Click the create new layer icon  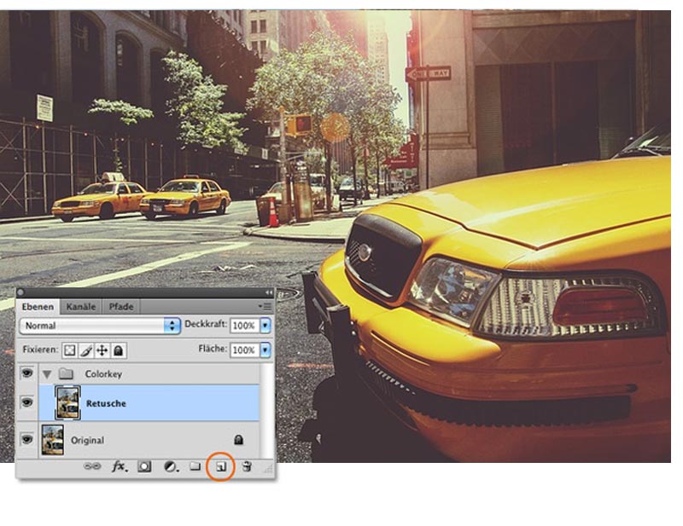tap(220, 466)
